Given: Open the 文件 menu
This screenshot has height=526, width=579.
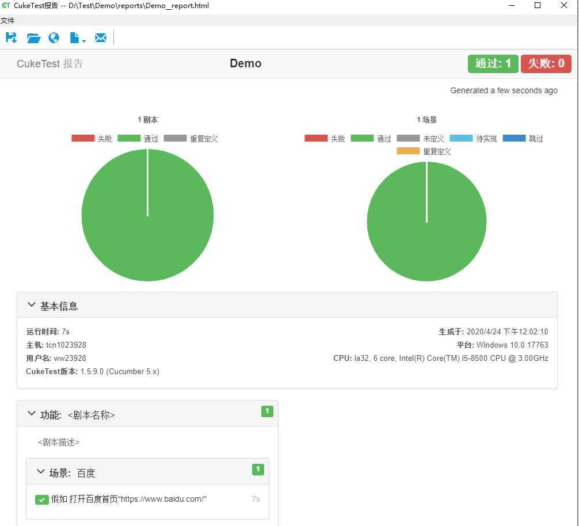Looking at the screenshot, I should coord(7,20).
